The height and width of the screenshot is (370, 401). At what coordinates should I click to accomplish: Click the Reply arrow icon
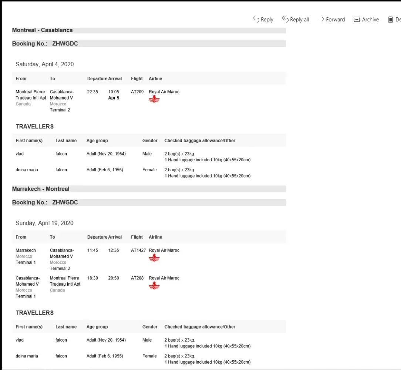click(x=256, y=19)
